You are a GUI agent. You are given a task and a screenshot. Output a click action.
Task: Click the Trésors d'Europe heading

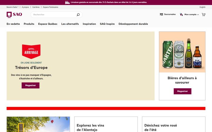(x=31, y=67)
